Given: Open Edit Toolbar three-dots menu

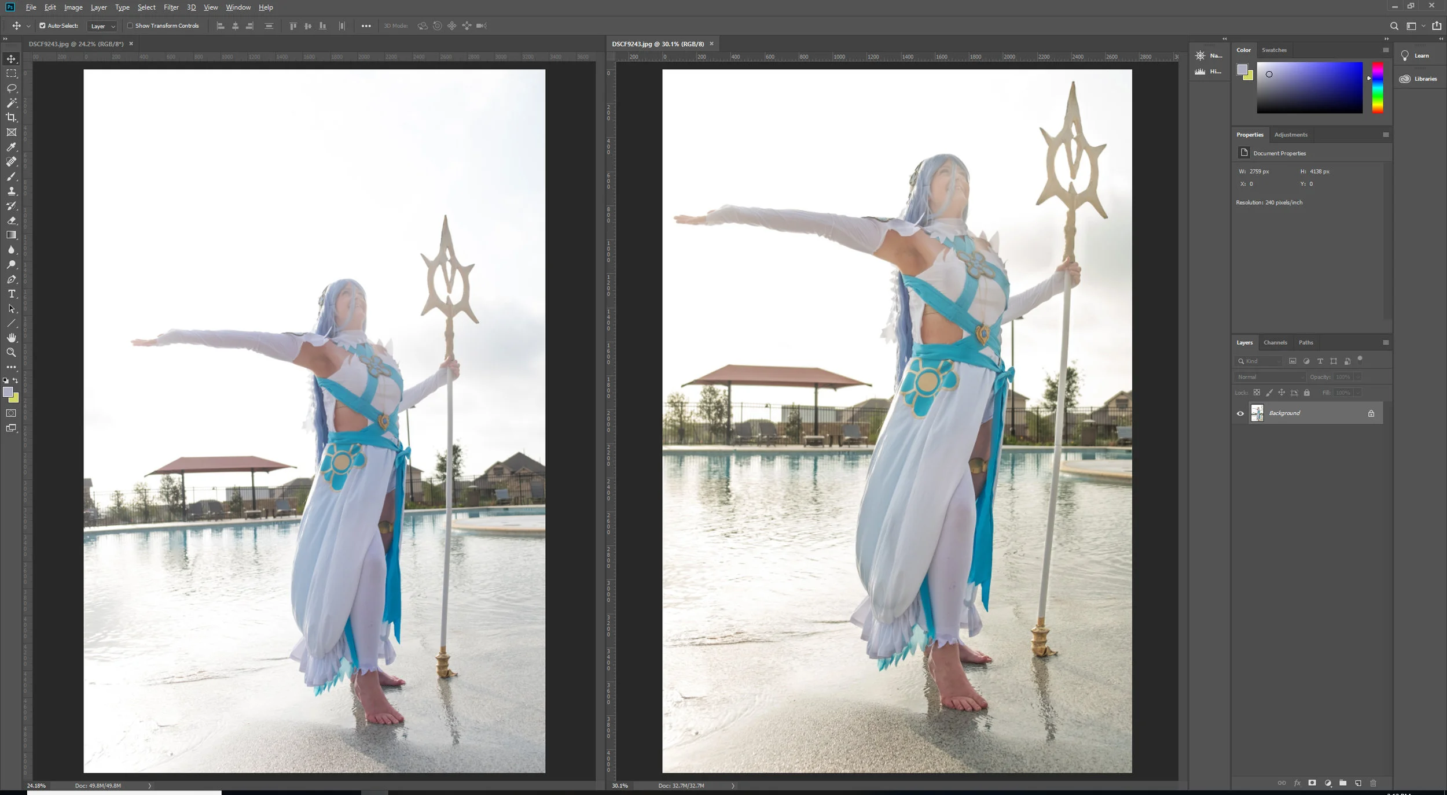Looking at the screenshot, I should (x=12, y=367).
